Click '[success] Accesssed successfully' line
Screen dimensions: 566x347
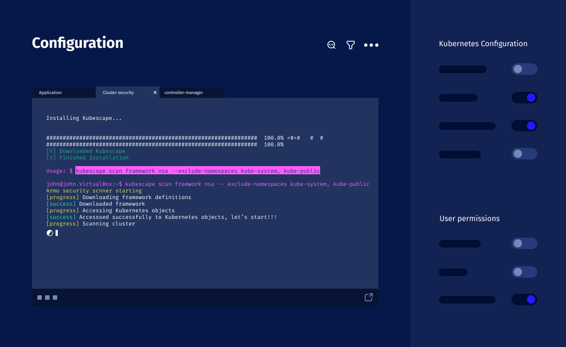click(161, 217)
